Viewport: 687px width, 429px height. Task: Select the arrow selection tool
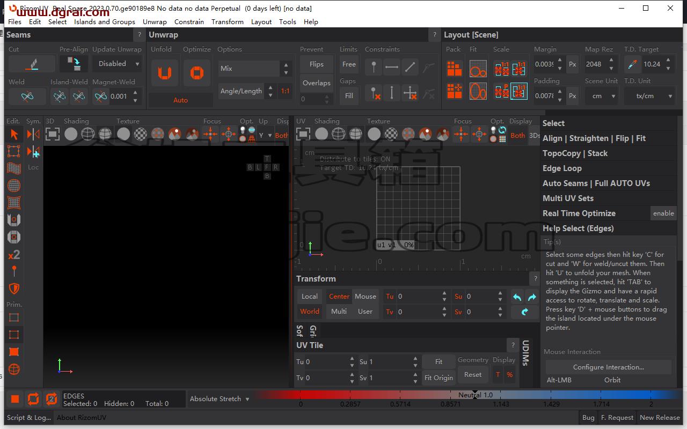click(x=14, y=134)
